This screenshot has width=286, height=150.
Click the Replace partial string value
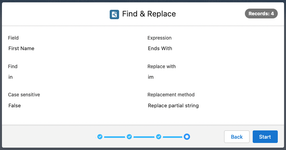coord(173,106)
